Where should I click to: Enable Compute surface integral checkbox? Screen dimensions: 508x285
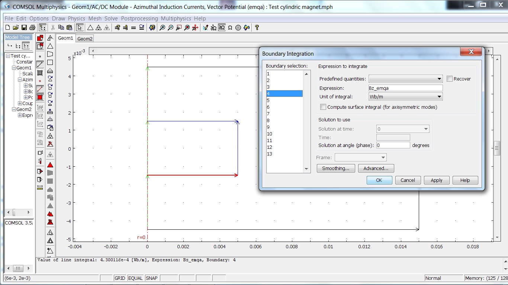pos(323,107)
